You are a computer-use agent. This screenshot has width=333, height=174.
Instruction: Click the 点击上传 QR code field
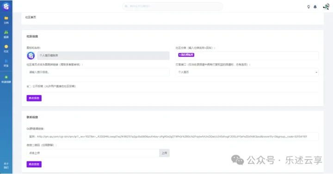click(93, 153)
